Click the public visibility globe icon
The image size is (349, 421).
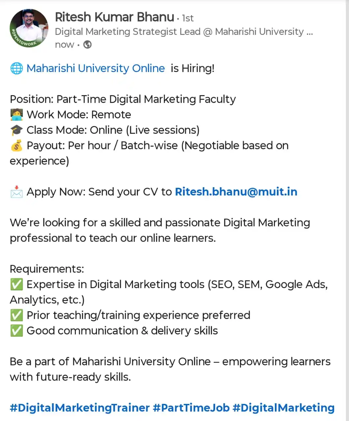click(x=87, y=44)
